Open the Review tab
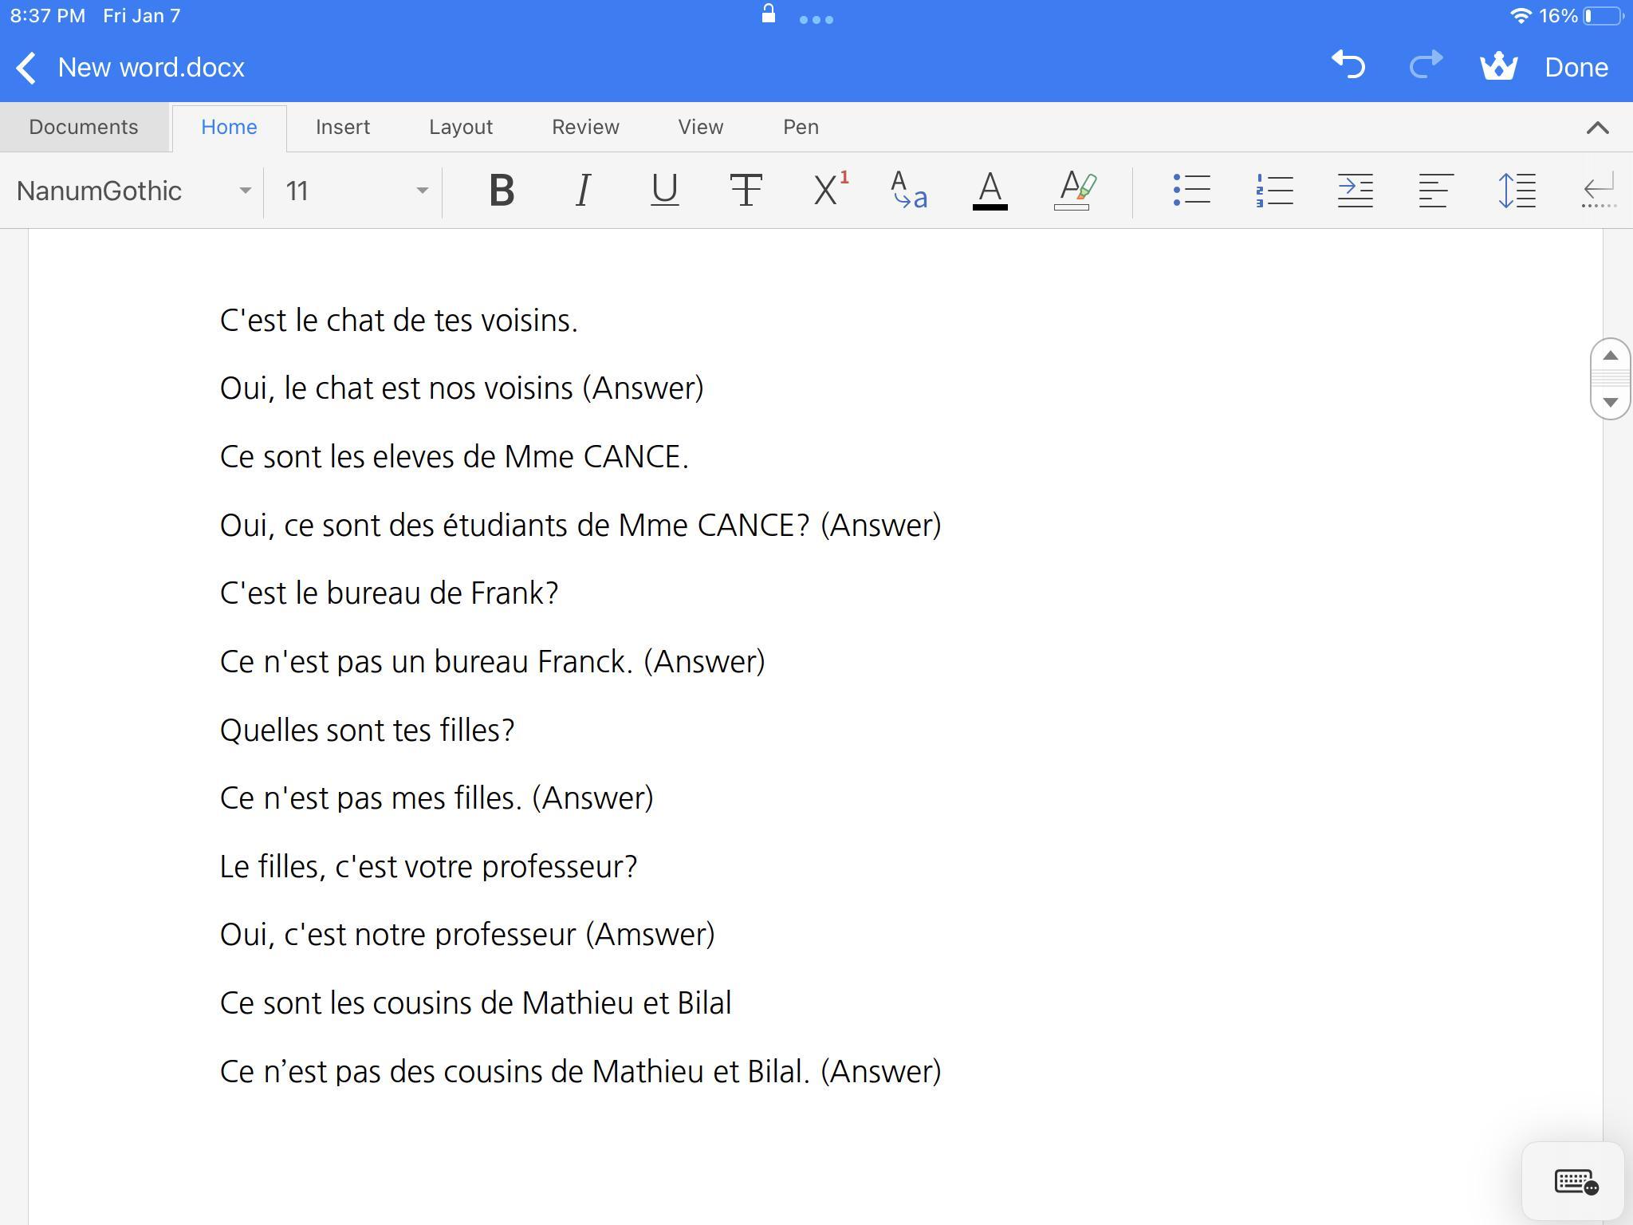 pyautogui.click(x=585, y=128)
